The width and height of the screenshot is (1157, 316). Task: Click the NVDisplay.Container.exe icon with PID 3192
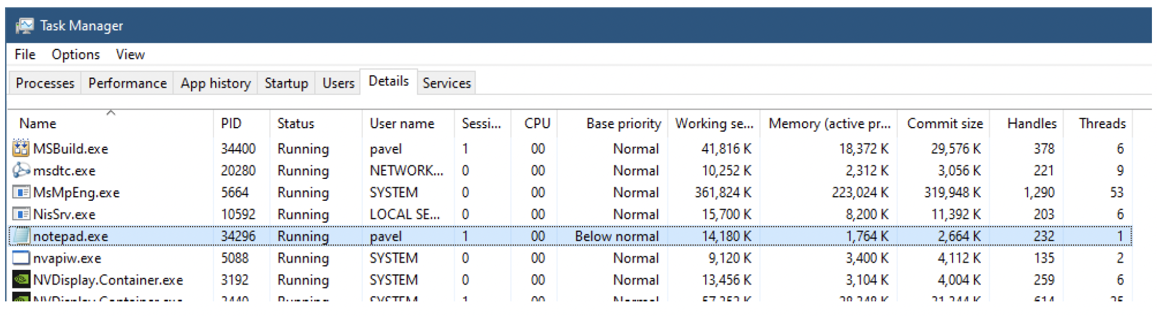click(x=21, y=280)
